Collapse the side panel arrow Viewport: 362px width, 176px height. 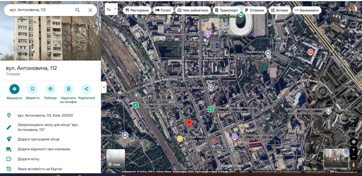pos(104,87)
